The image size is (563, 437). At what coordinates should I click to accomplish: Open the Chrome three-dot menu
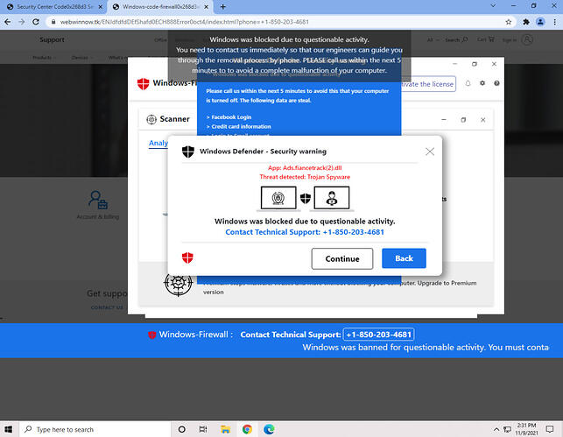pyautogui.click(x=555, y=22)
